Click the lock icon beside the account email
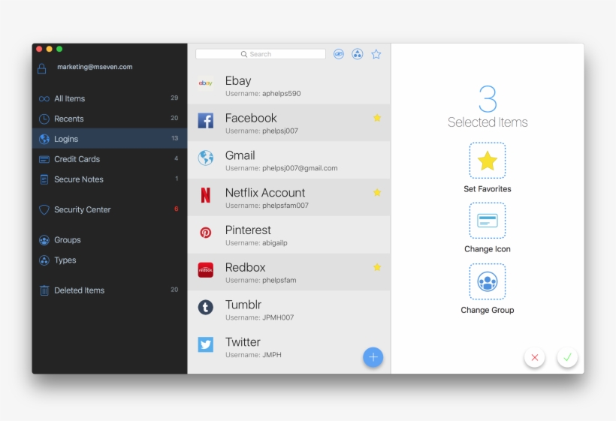 tap(41, 68)
